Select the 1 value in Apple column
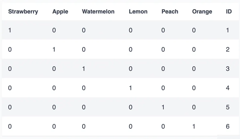Image resolution: width=240 pixels, height=139 pixels. tap(54, 49)
